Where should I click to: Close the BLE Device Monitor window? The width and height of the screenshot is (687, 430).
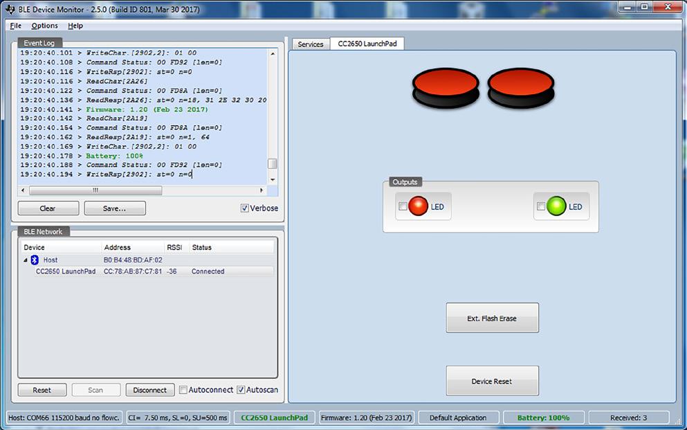(x=668, y=8)
